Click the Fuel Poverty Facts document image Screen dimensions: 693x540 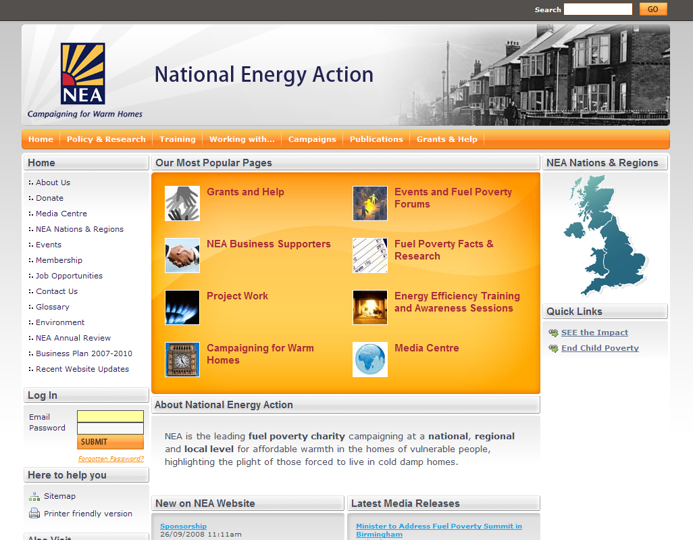370,255
